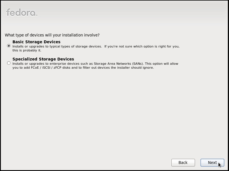The image size is (229, 171).
Task: Click the bold 'Specialized Storage Devices' heading
Action: pyautogui.click(x=43, y=59)
